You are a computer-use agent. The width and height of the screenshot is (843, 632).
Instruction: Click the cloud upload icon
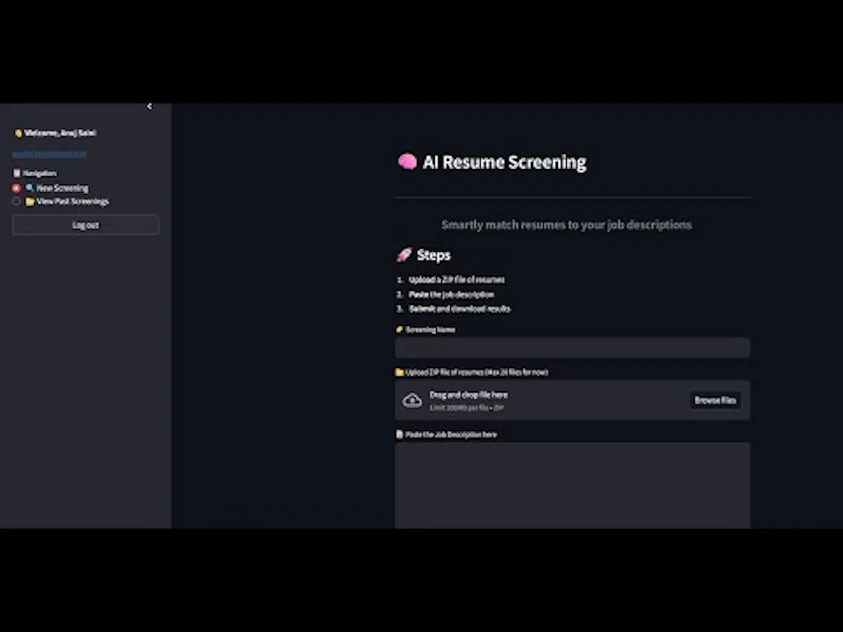[x=412, y=400]
